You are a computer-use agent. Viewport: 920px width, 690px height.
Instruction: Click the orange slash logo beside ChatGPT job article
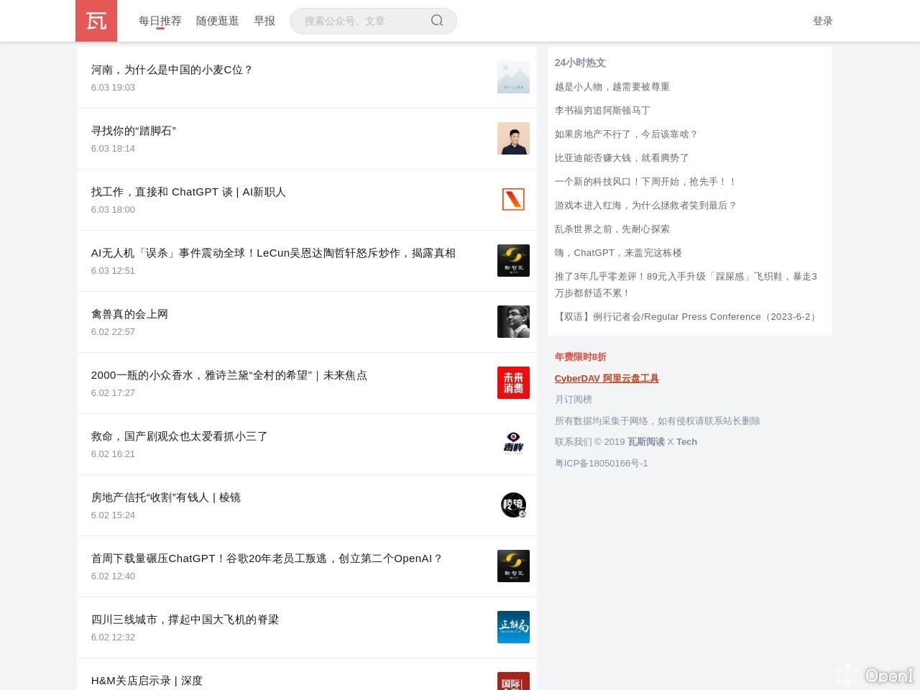pyautogui.click(x=513, y=199)
